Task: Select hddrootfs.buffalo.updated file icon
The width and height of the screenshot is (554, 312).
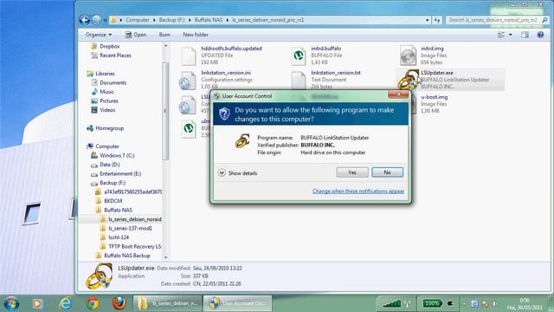Action: 189,55
